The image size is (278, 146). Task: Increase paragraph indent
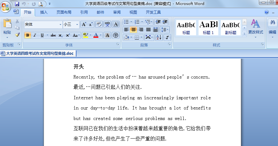165,22
